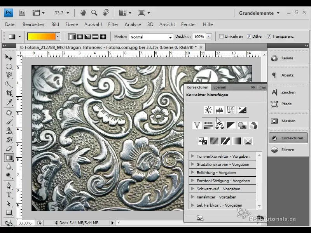Image resolution: width=311 pixels, height=233 pixels.
Task: Select the Gradient tool in toolbox
Action: tap(9, 158)
